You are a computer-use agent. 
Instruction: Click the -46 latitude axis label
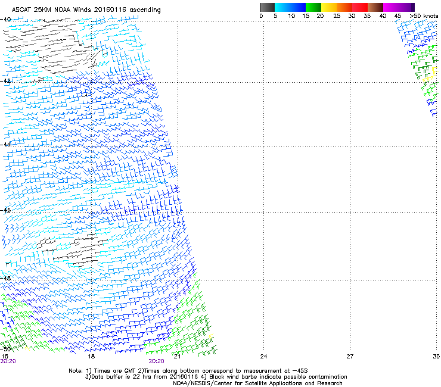point(5,210)
